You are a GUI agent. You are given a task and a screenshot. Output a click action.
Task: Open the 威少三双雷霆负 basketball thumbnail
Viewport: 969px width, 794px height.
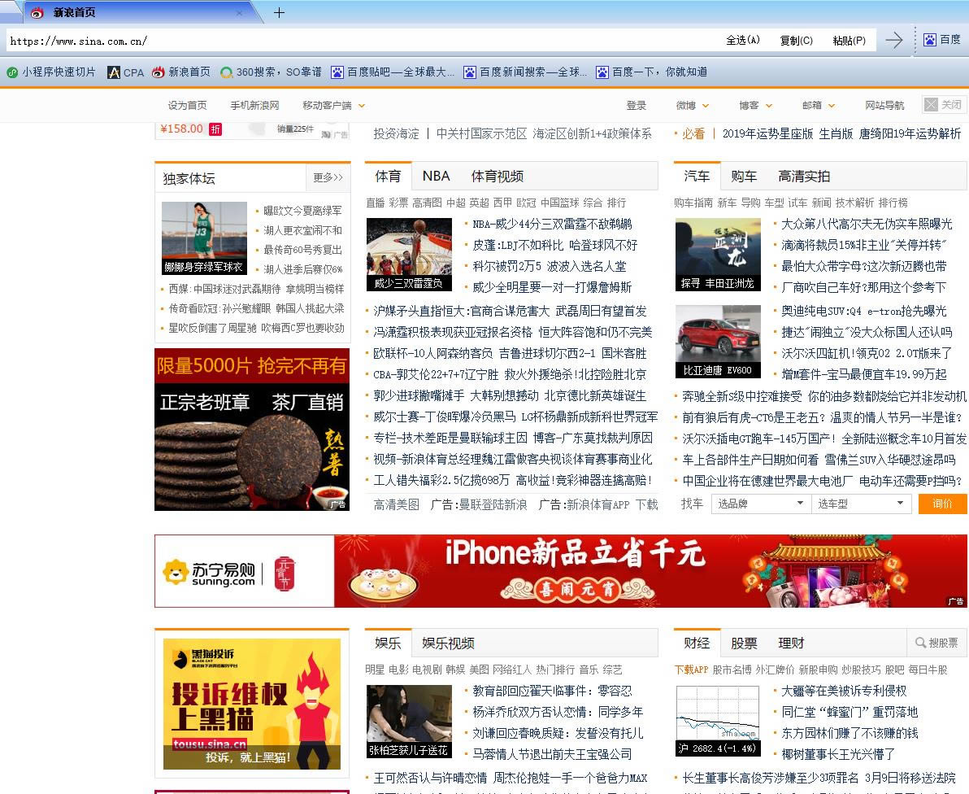pos(409,254)
